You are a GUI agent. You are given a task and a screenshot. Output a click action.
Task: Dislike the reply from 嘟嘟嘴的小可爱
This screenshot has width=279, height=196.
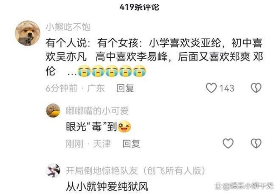256,143
